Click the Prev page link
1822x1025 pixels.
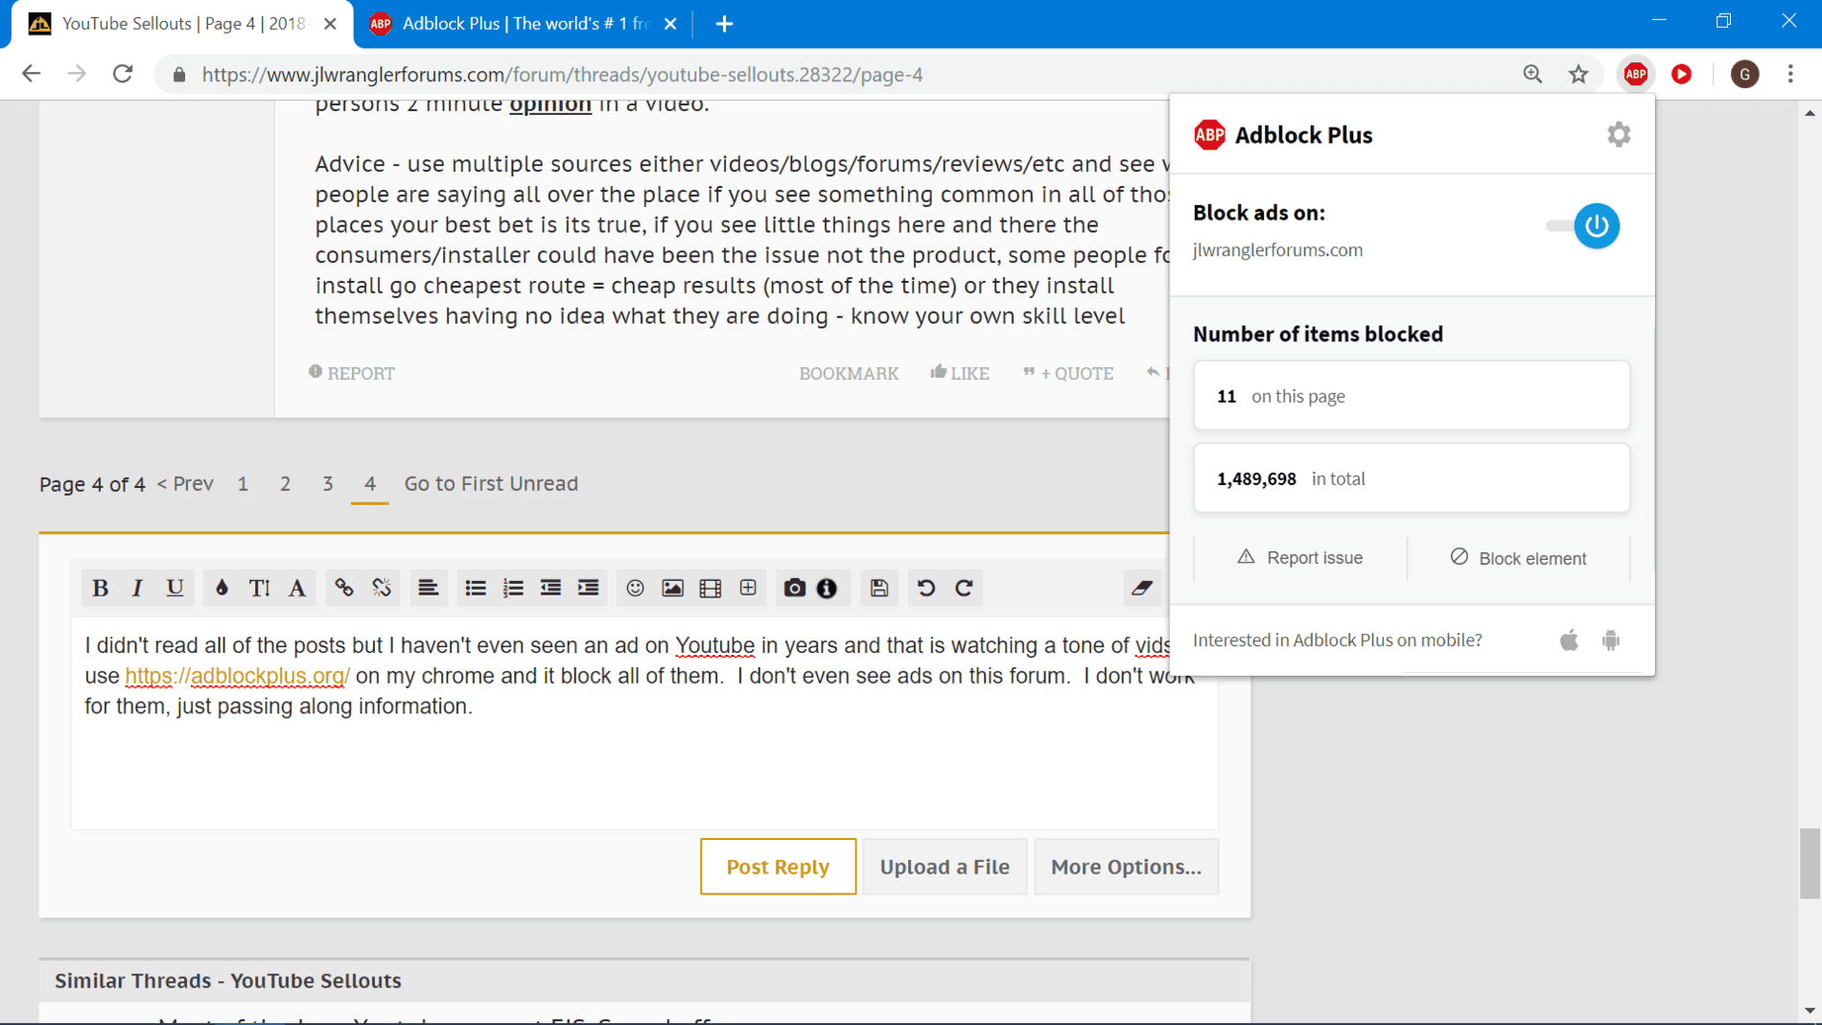point(185,483)
